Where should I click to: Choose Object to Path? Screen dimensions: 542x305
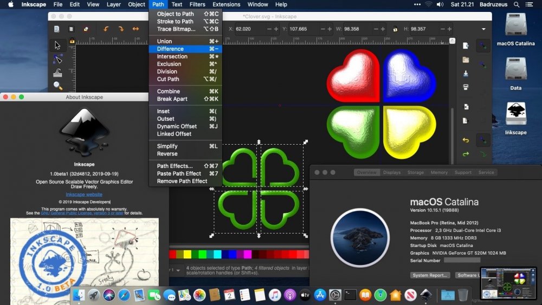tap(185, 14)
